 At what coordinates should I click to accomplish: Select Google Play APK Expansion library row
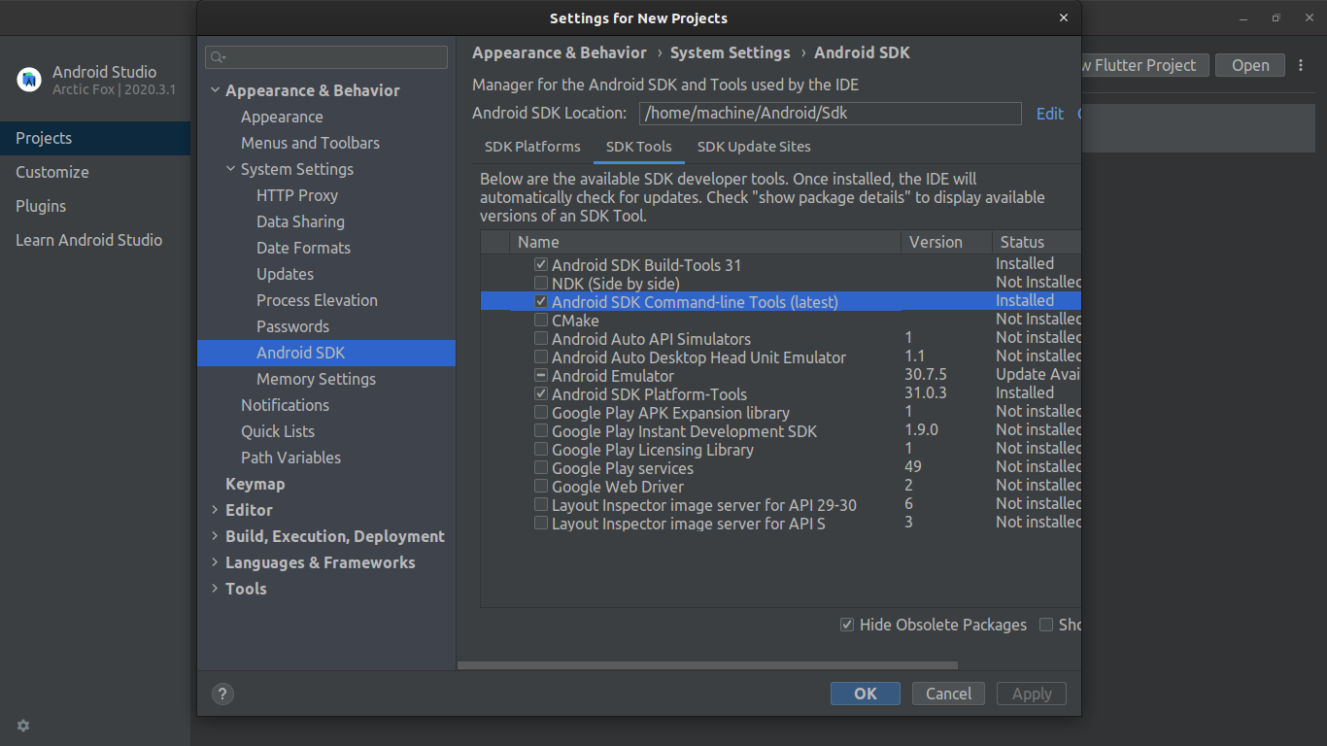point(780,413)
